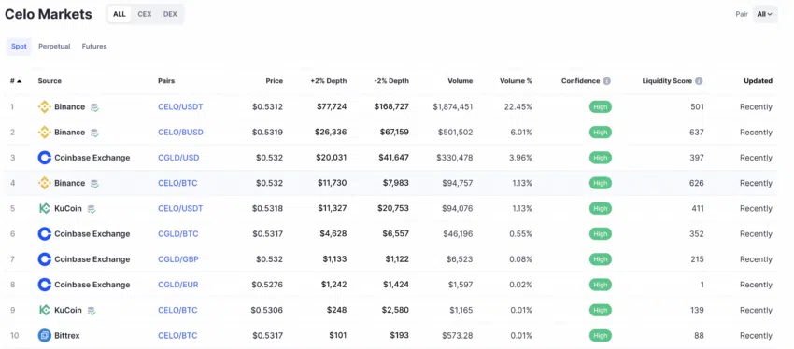Click the High confidence badge in row 1
The image size is (794, 349).
600,106
